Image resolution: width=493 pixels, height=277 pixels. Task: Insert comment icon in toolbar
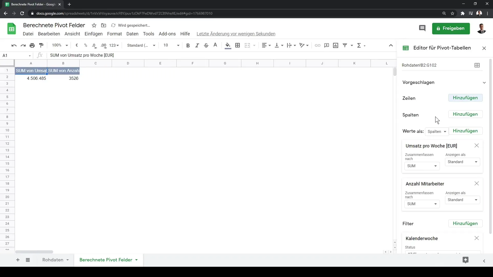click(327, 45)
